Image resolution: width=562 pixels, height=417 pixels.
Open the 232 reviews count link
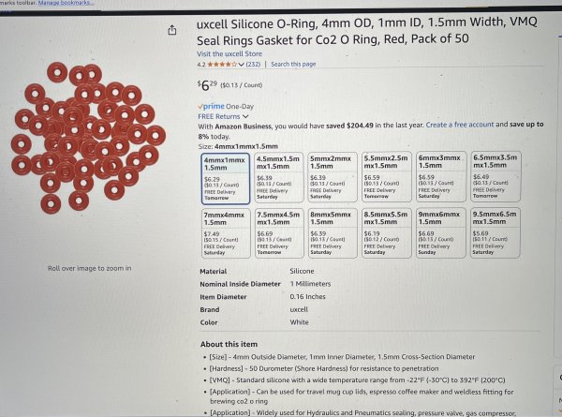coord(253,65)
